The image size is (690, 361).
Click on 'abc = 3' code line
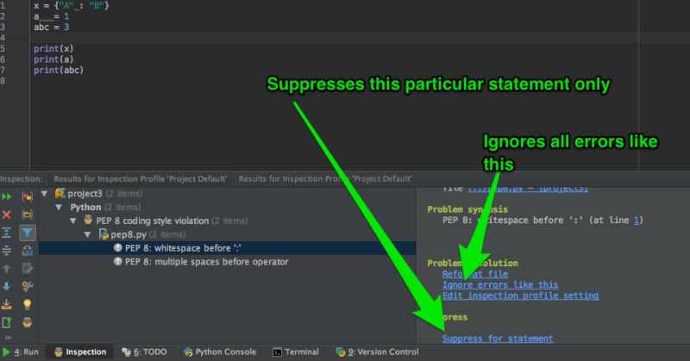[x=52, y=28]
